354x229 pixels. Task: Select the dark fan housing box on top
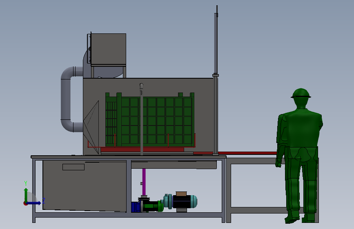click(108, 49)
